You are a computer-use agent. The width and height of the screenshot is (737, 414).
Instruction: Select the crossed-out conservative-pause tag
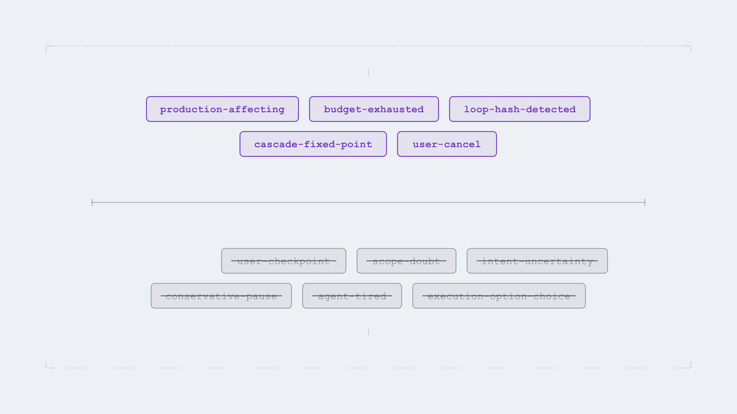point(221,296)
